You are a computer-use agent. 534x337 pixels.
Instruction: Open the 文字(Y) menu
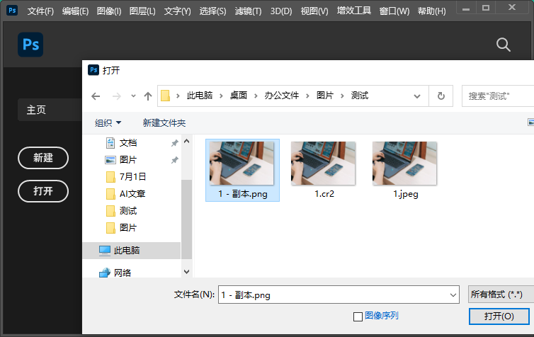click(178, 11)
